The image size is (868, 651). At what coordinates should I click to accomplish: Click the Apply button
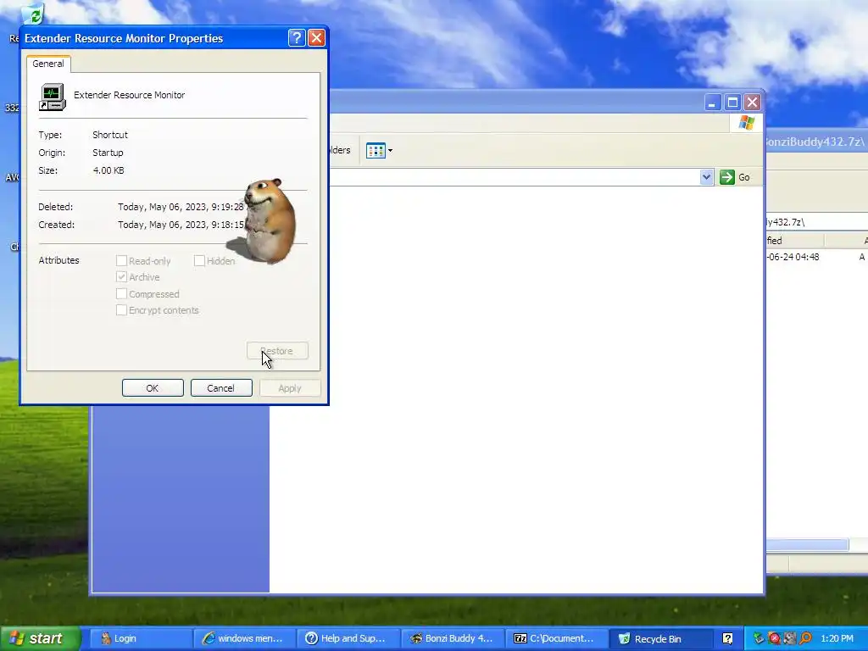[290, 388]
